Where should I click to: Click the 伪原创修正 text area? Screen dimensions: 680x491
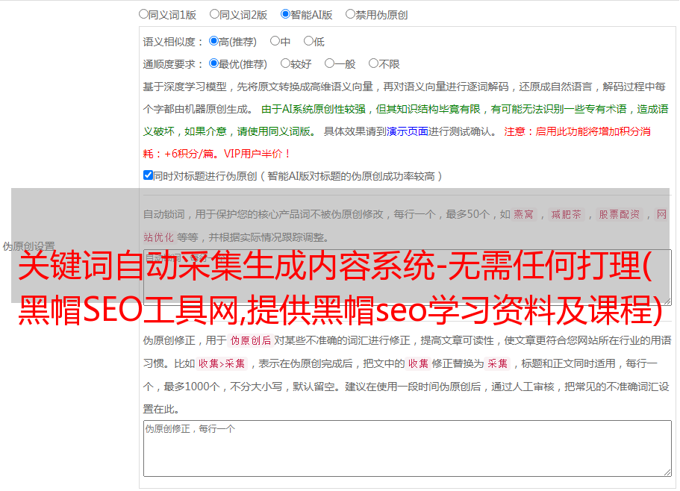407,448
